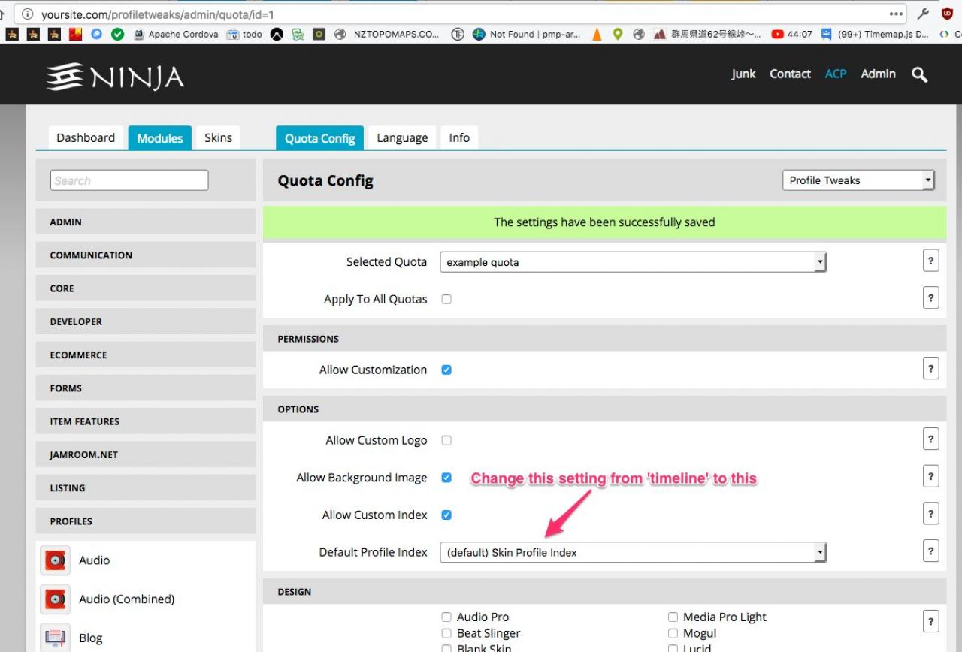Check the Media Pro Light skin checkbox
This screenshot has height=652, width=962.
point(673,617)
